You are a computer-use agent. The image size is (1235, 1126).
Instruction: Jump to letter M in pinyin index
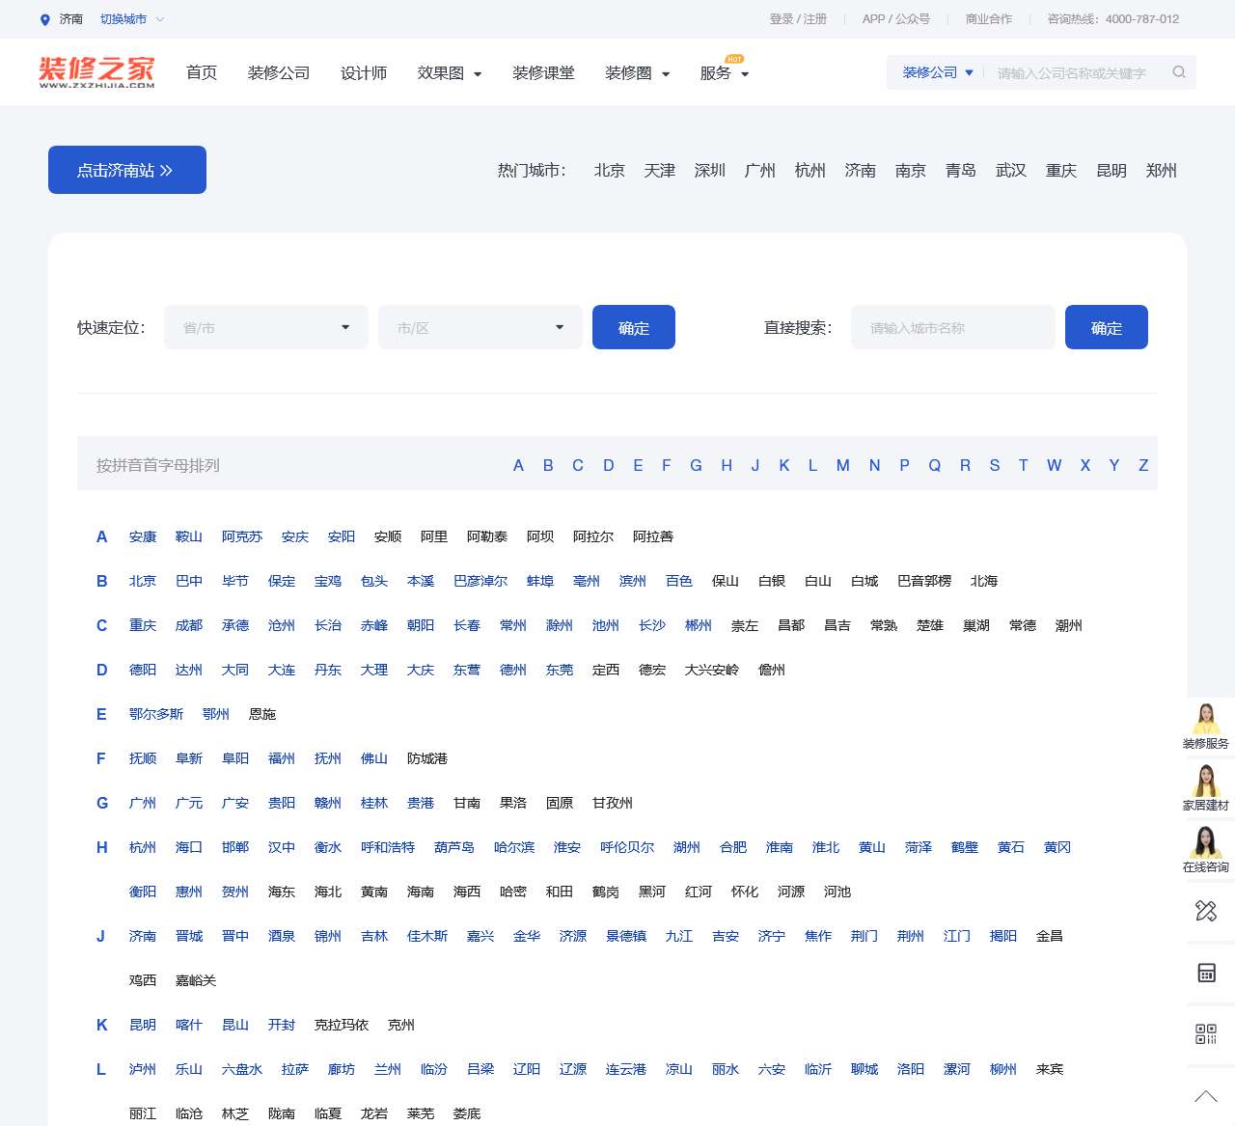pos(842,465)
